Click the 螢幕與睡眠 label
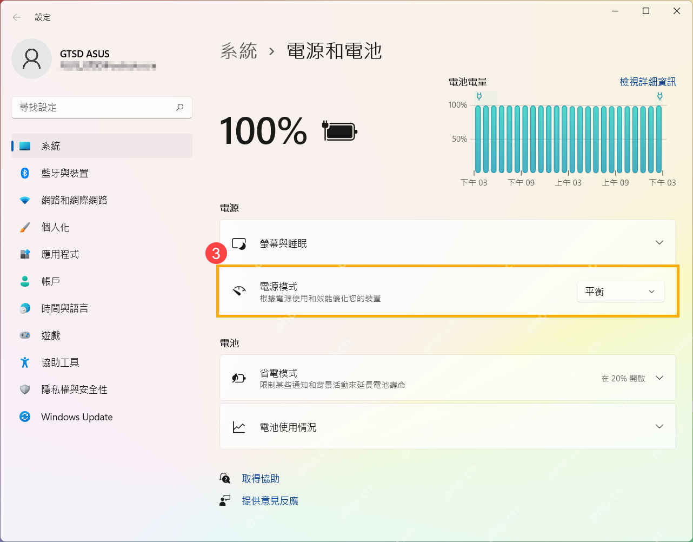 (x=283, y=243)
